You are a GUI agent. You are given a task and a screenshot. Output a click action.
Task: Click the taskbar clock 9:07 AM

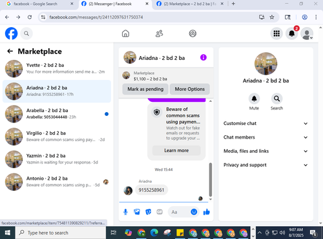(296, 233)
